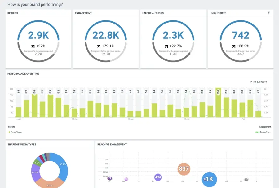279x188 pixels.
Task: Select the purple 17.3% donut segment
Action: 36,172
